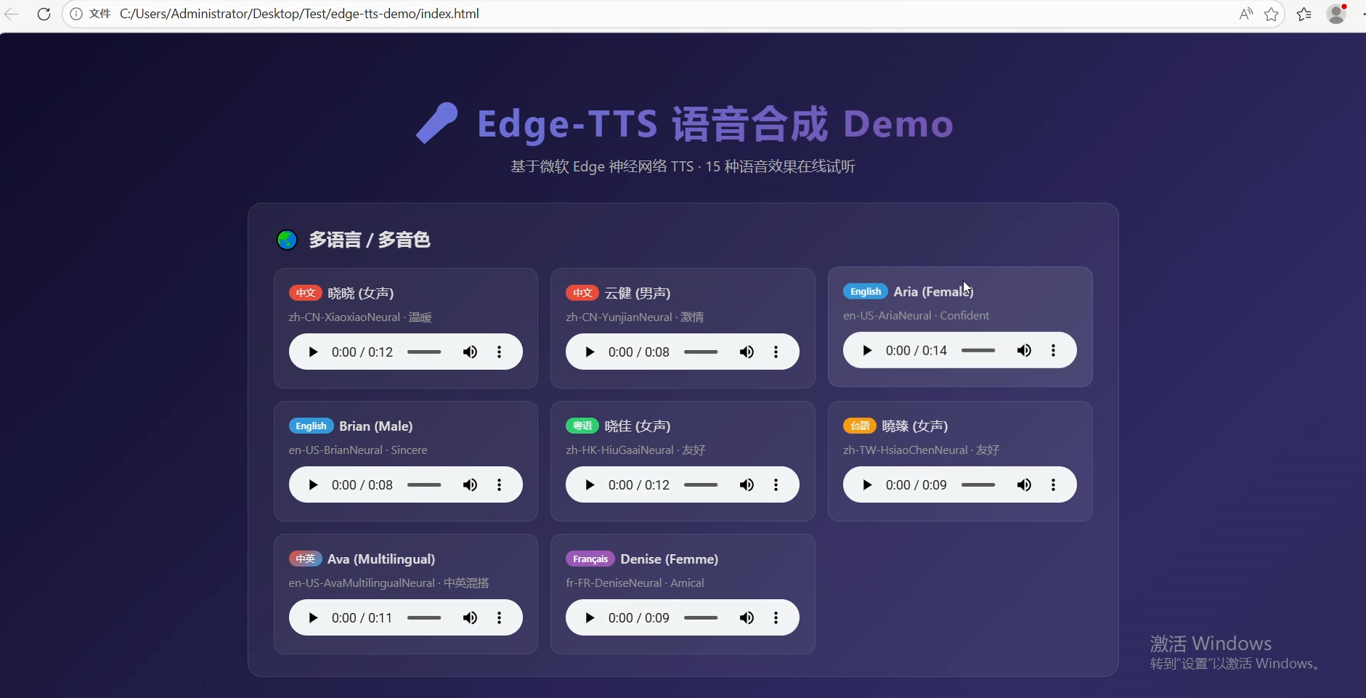Mute the Denise (Femme) audio player
1366x698 pixels.
click(747, 618)
